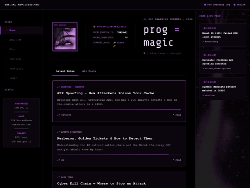Image resolution: width=250 pixels, height=188 pixels.
Task: Click the [14:32:01] timestamp
Action: tap(209, 28)
